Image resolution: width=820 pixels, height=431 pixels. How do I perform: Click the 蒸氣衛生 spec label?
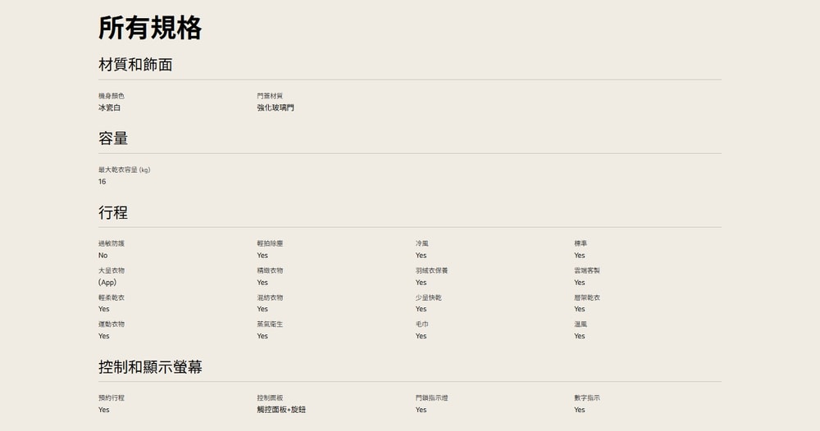click(270, 324)
